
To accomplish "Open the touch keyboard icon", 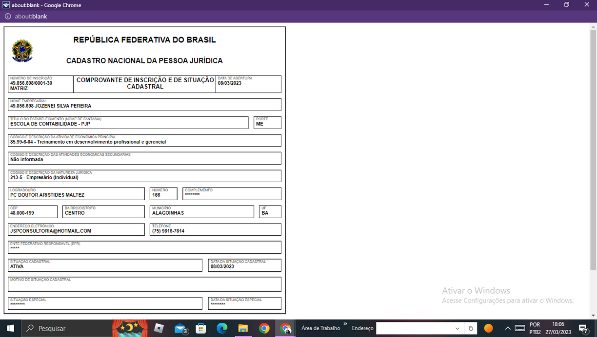I will tap(520, 328).
